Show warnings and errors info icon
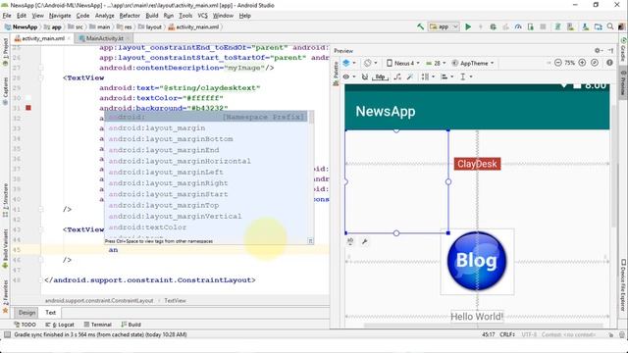The width and height of the screenshot is (628, 353). tap(609, 63)
